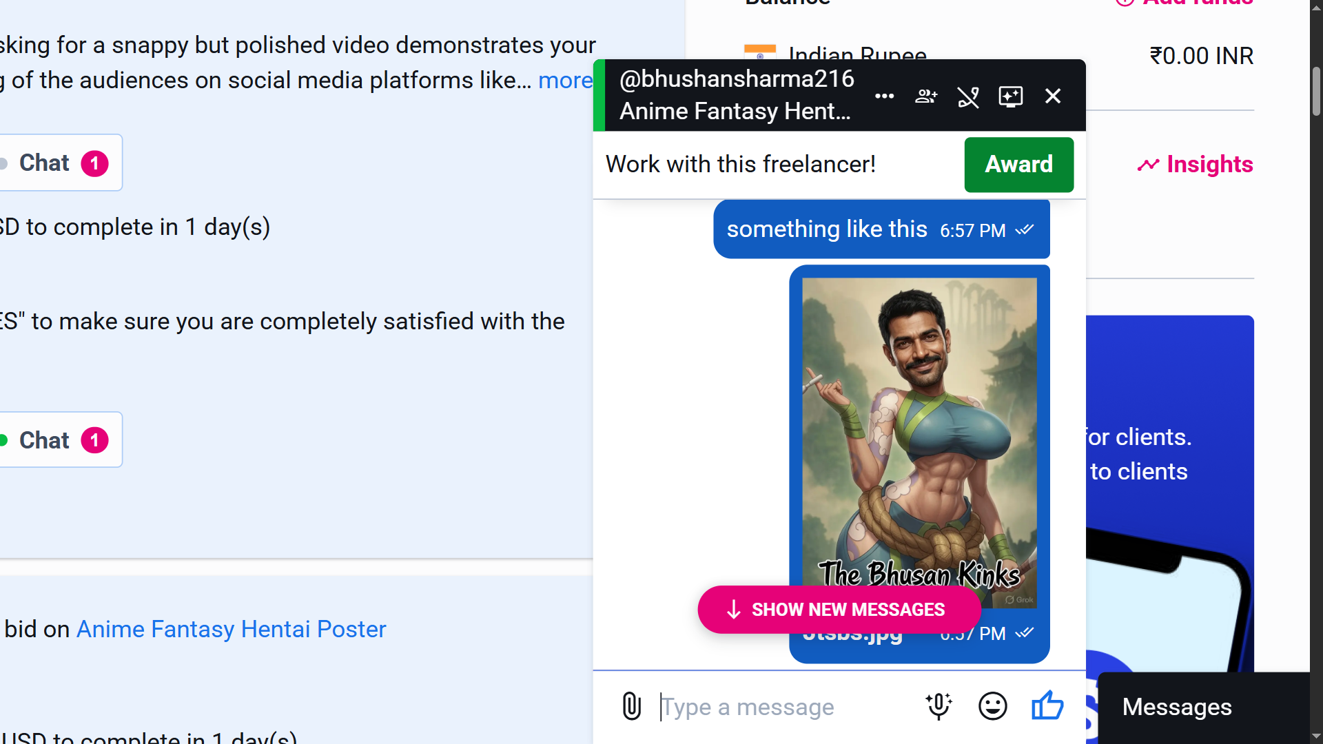Open the emoji picker
Viewport: 1323px width, 744px height.
[992, 706]
